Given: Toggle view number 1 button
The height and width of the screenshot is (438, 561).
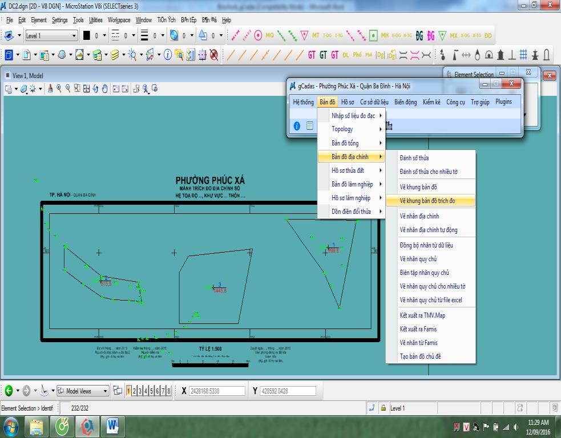Looking at the screenshot, I should click(x=129, y=391).
